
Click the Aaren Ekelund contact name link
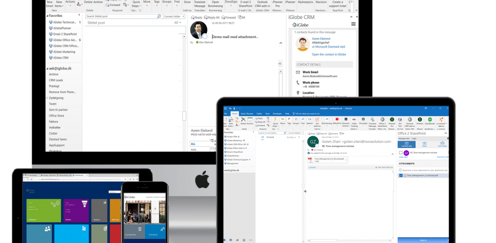coord(321,39)
